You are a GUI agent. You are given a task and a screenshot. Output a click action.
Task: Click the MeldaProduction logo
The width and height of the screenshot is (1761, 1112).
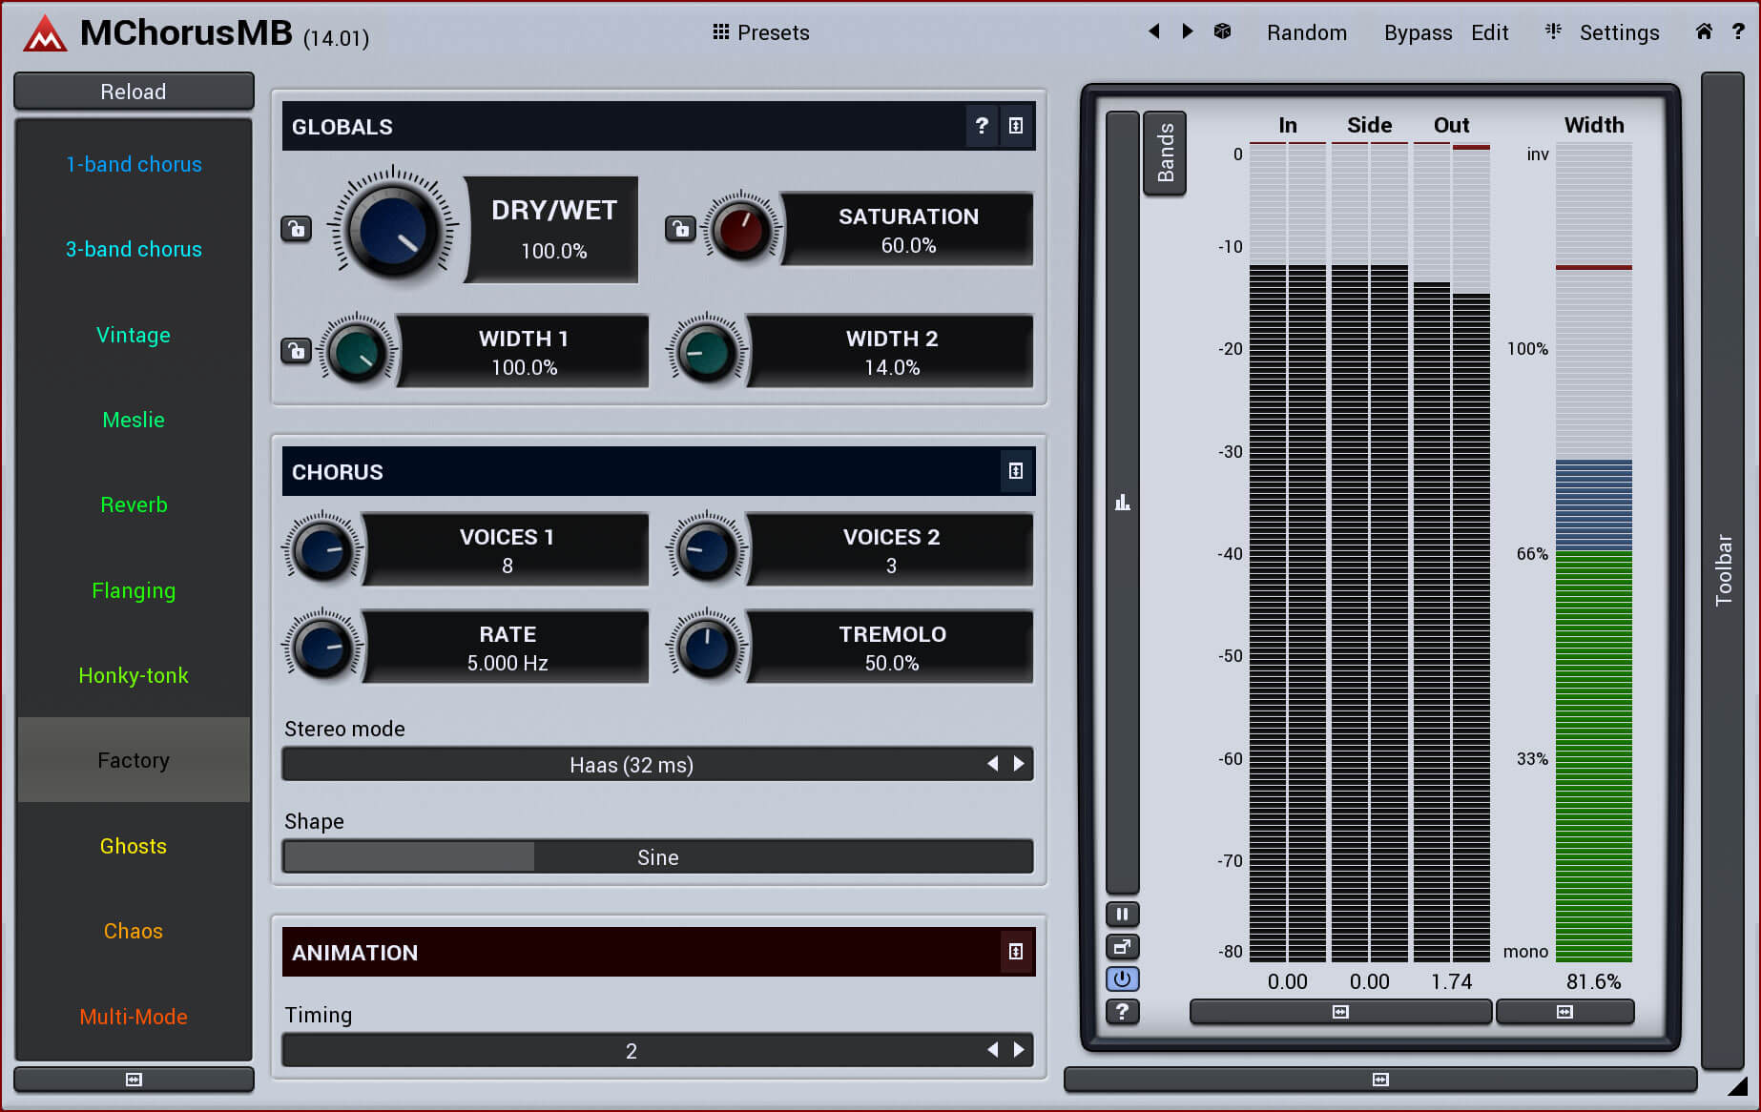coord(45,33)
